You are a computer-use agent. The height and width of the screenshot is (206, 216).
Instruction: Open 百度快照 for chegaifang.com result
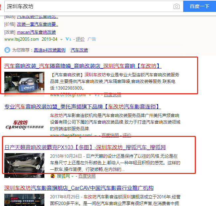click(110, 135)
